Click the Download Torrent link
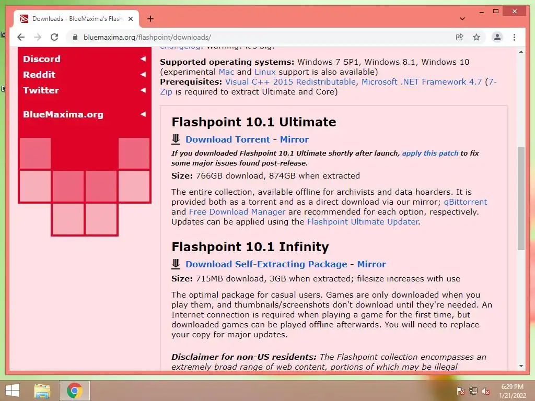 tap(228, 139)
